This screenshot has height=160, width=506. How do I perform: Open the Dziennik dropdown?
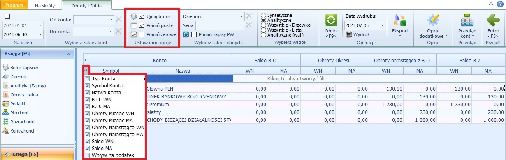[x=242, y=16]
